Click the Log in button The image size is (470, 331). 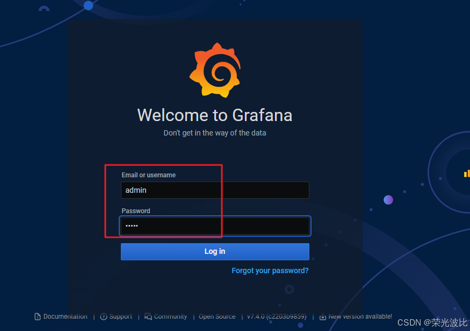pyautogui.click(x=215, y=252)
